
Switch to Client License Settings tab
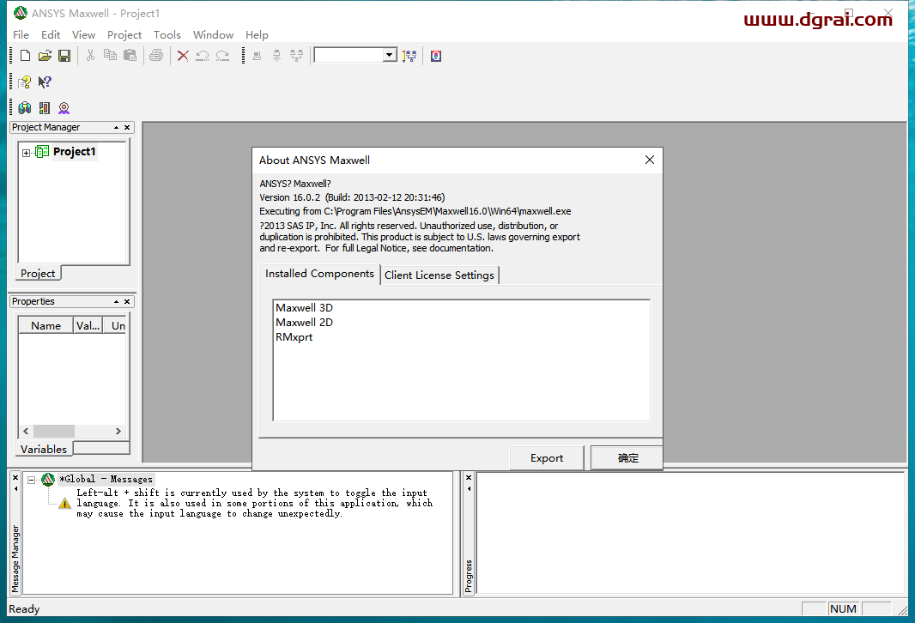439,275
